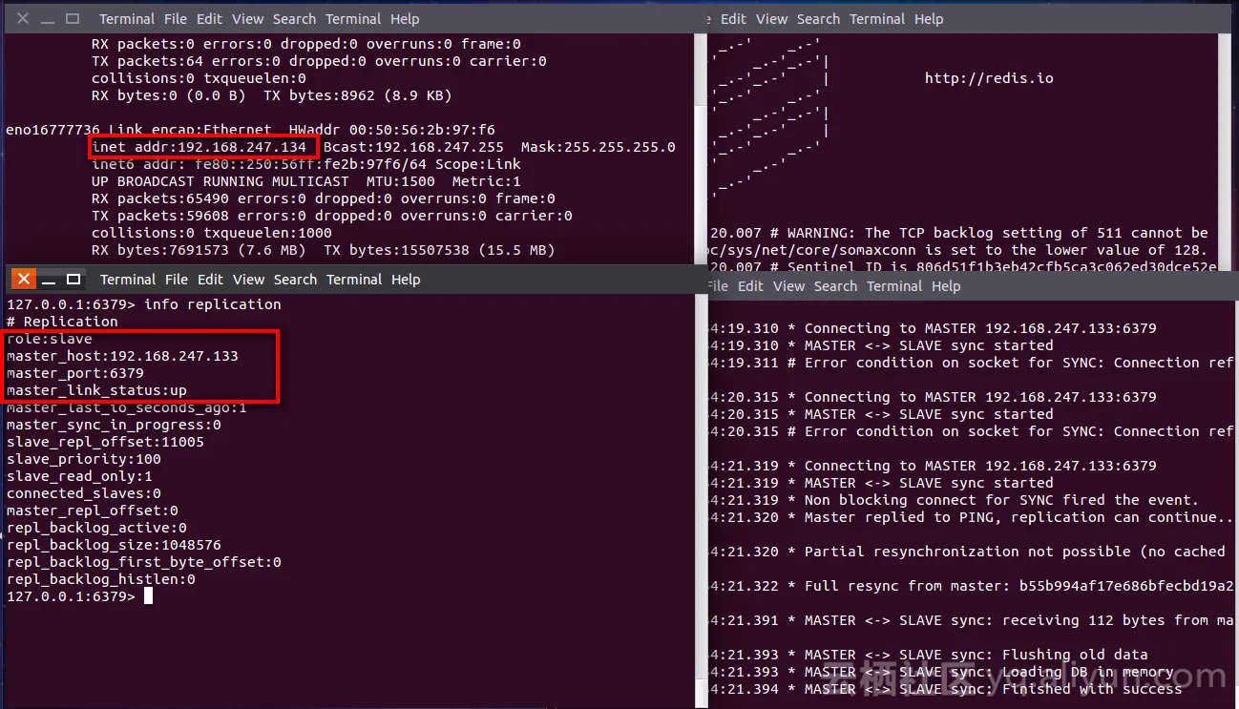Click the 'slave_read_only:1' line
1239x709 pixels.
(79, 476)
